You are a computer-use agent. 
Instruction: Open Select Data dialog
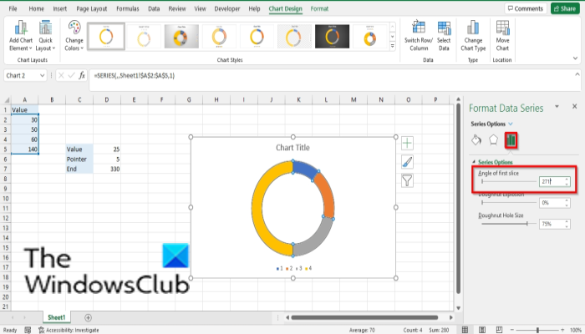tap(444, 36)
